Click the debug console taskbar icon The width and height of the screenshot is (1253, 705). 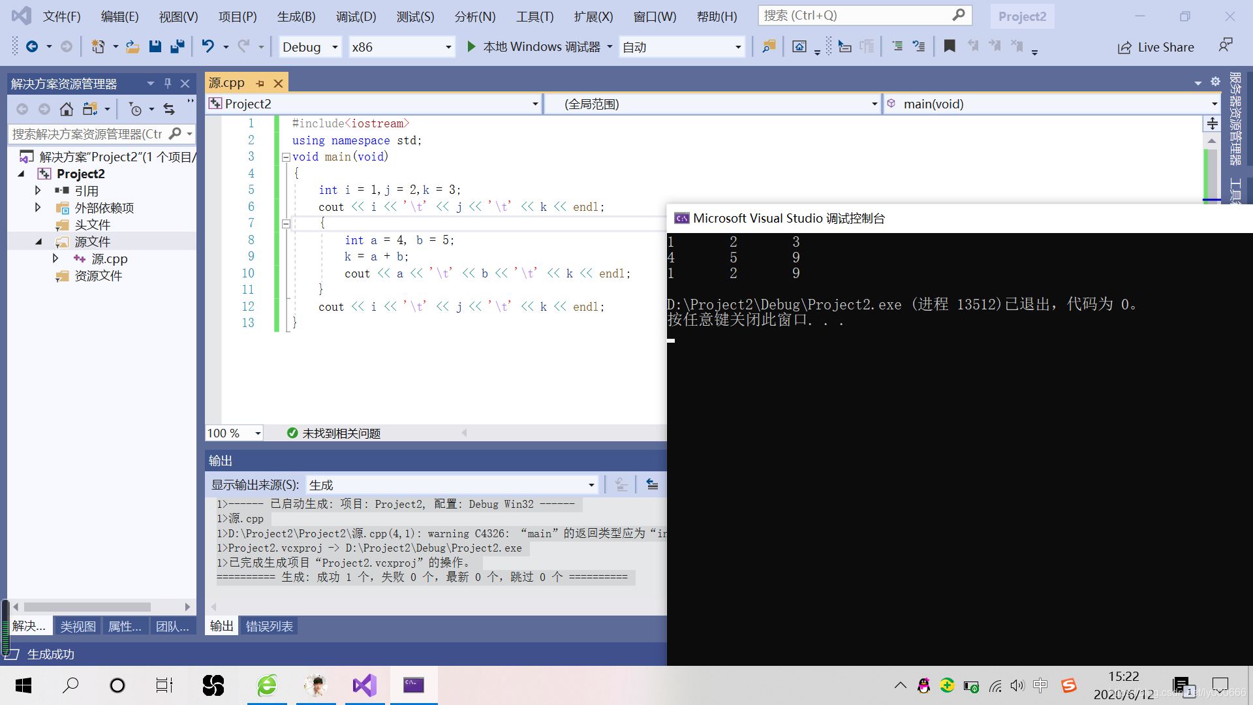point(414,685)
